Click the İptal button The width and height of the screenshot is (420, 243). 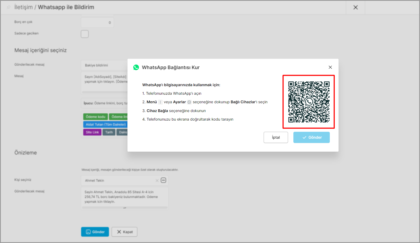(276, 137)
